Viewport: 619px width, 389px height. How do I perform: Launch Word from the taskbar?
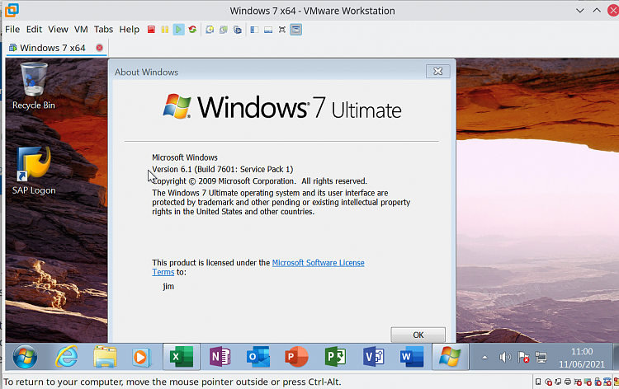coord(411,357)
